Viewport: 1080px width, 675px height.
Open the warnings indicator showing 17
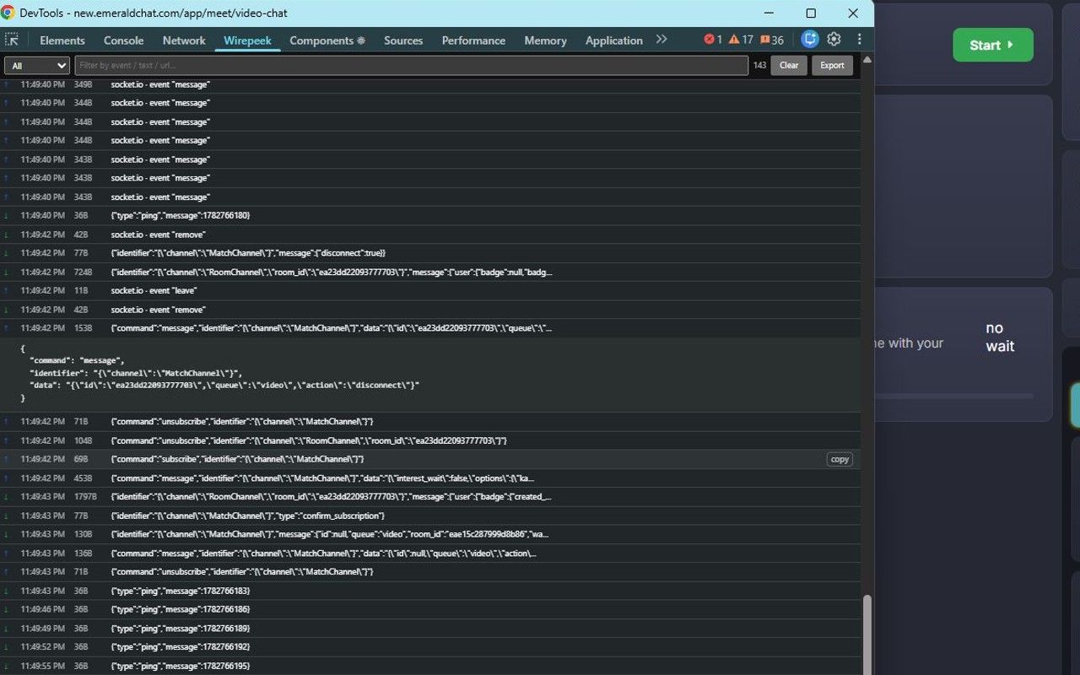pos(741,40)
